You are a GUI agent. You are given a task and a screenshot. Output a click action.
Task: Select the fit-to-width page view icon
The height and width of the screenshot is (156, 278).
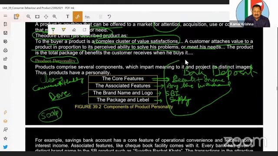click(x=37, y=16)
